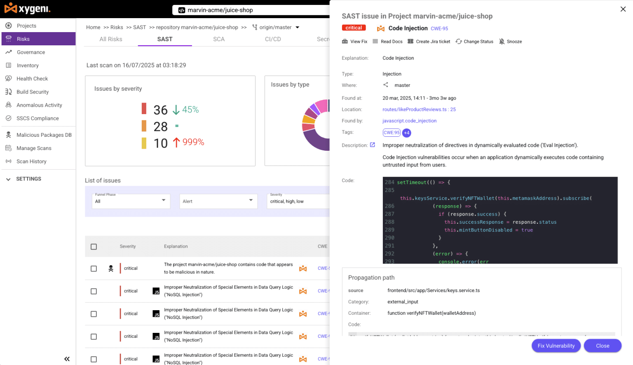The width and height of the screenshot is (633, 365).
Task: Open the Funnel Phase dropdown
Action: 131,201
